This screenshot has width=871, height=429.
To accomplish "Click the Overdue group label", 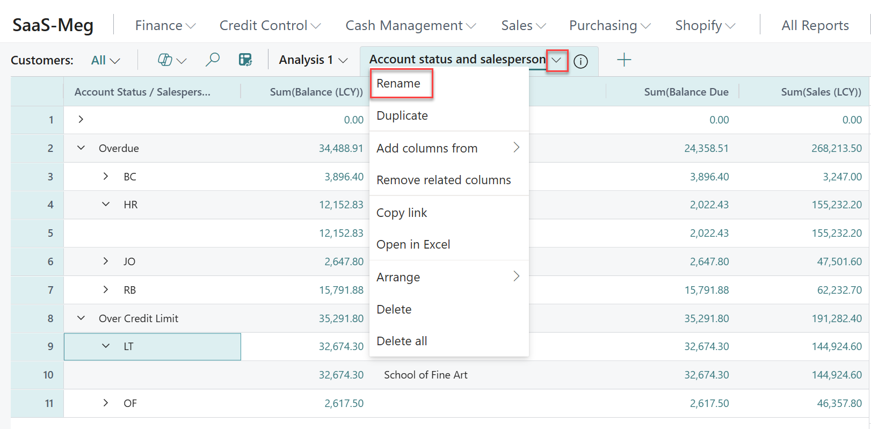I will [x=119, y=148].
